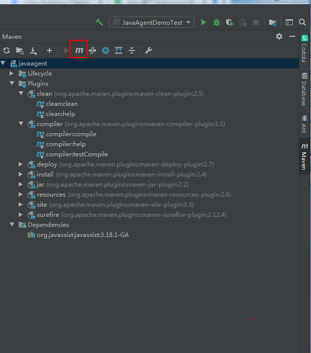Viewport: 311px width, 353px height.
Task: Expand the jar plugin node
Action: (21, 184)
